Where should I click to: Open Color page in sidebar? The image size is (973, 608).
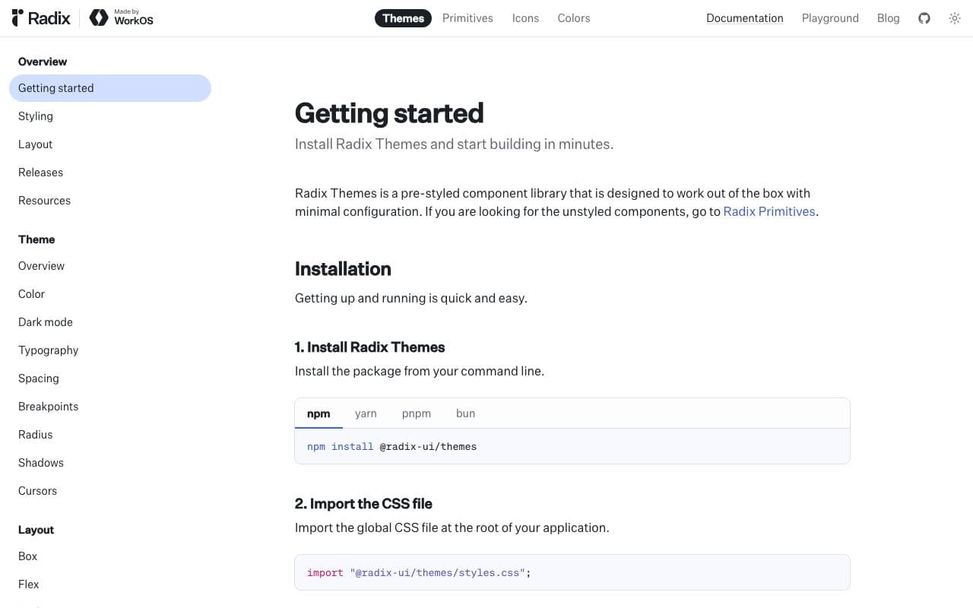pos(110,294)
